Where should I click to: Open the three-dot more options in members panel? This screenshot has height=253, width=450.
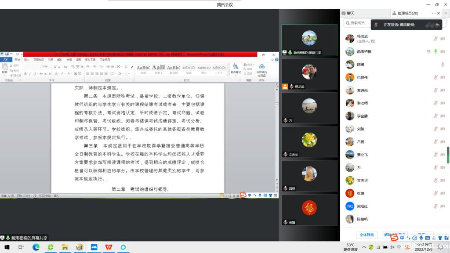click(434, 13)
